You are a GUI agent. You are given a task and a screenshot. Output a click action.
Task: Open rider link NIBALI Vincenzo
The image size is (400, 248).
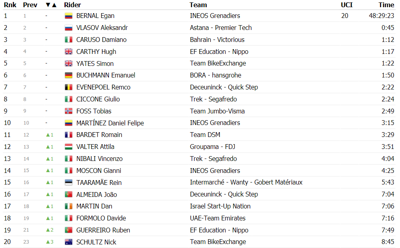[99, 159]
